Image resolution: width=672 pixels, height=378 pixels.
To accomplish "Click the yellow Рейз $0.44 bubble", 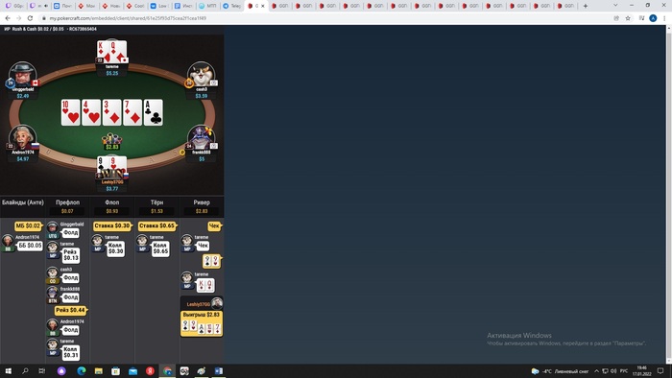I will pyautogui.click(x=71, y=310).
